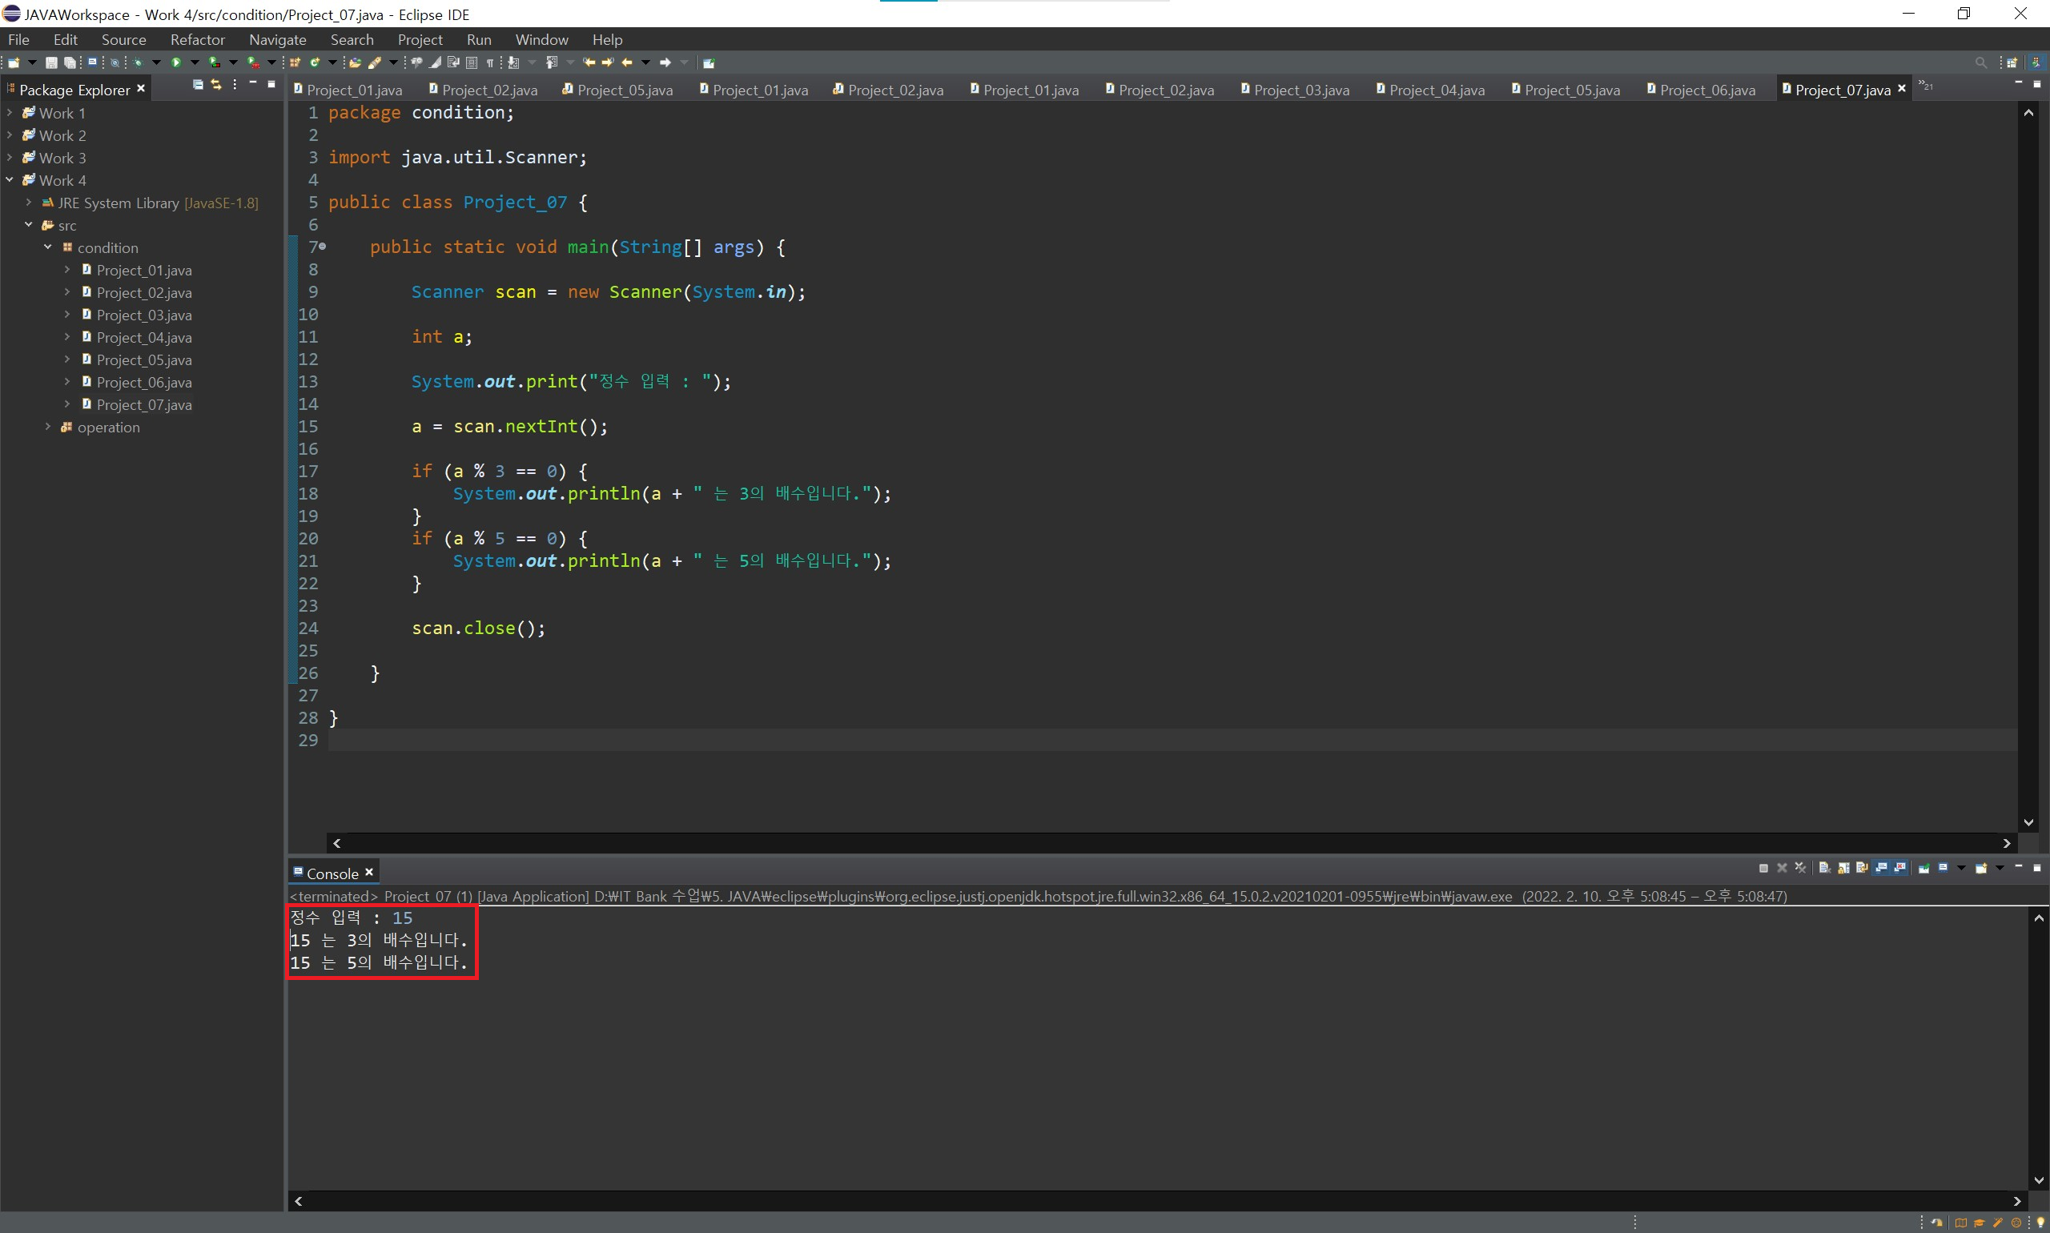Click the Open Type toolbar icon
2050x1233 pixels.
click(x=355, y=62)
